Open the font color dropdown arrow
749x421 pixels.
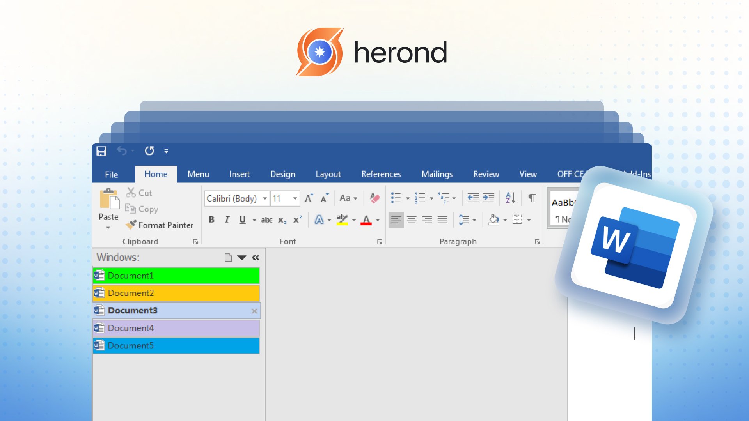pyautogui.click(x=378, y=220)
